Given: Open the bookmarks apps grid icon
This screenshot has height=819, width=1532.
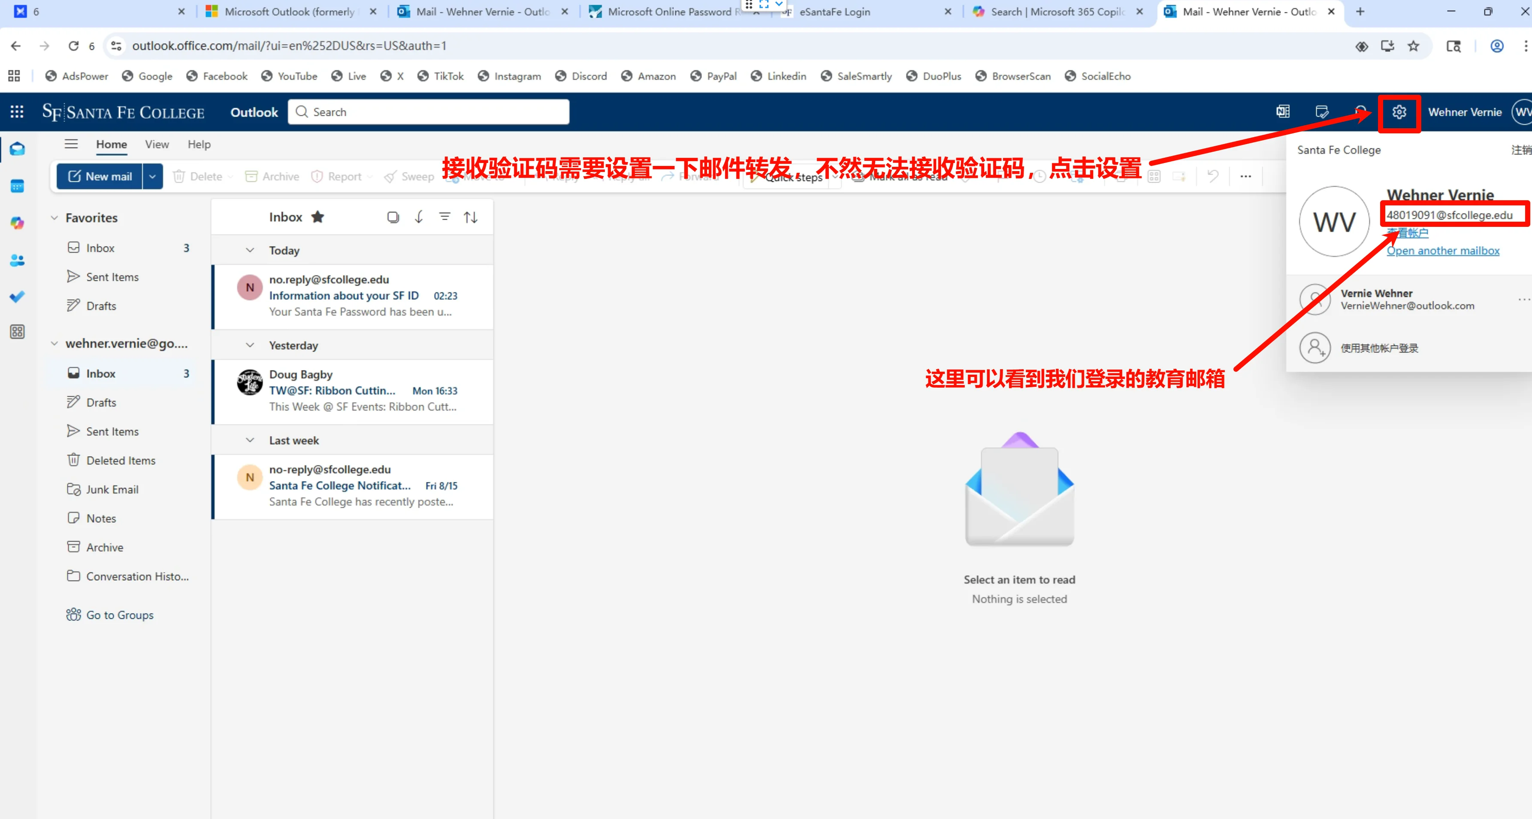Looking at the screenshot, I should pos(14,76).
